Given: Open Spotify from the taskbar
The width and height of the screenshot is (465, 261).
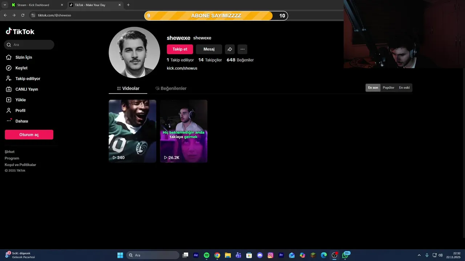Looking at the screenshot, I should pos(206,255).
